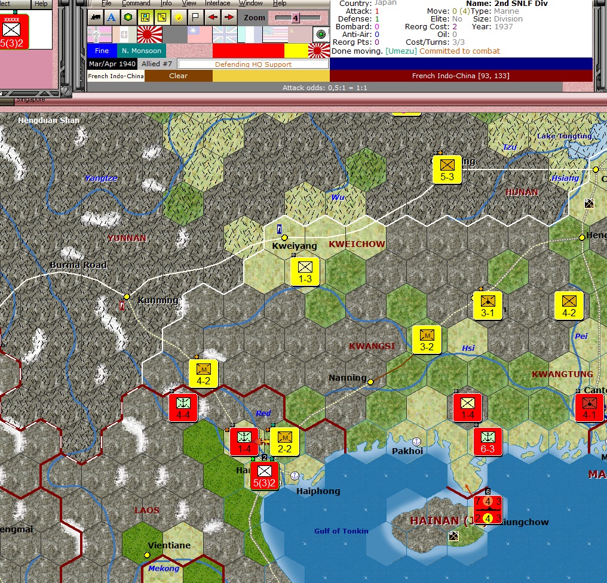Select the red 1-4 marine unit near Hanoi
Screen dimensions: 607x583
[244, 442]
